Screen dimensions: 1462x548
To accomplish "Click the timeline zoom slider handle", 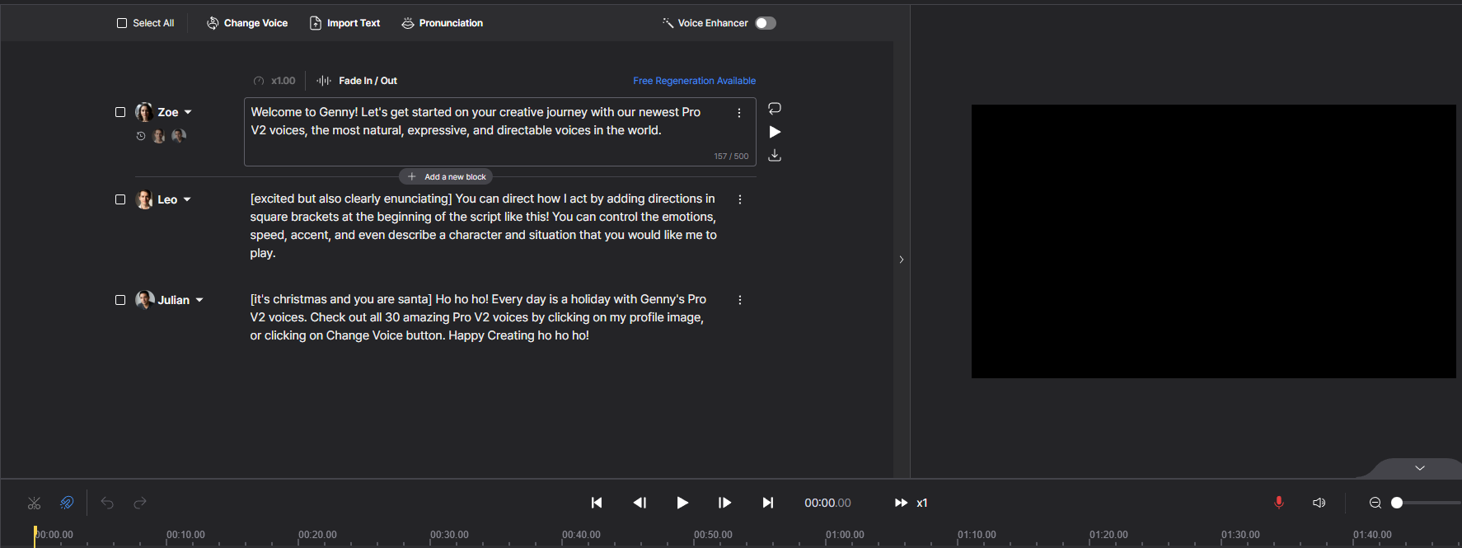I will tap(1397, 503).
